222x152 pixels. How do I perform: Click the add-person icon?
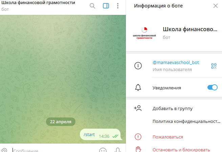(x=138, y=108)
